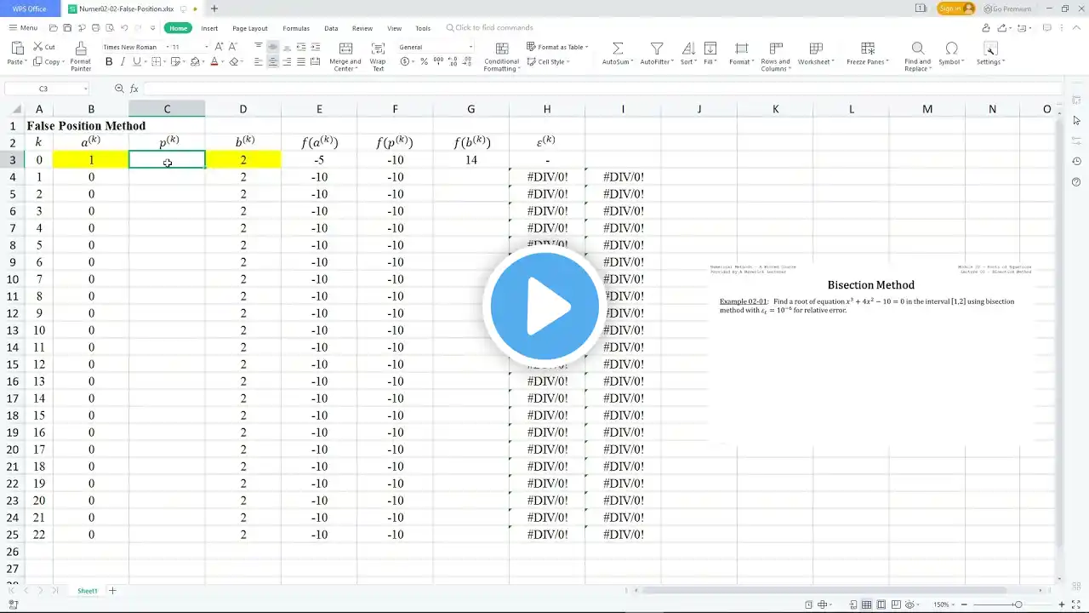Open the Menu hamburger menu
Screen dimensions: 1089x613
23,28
